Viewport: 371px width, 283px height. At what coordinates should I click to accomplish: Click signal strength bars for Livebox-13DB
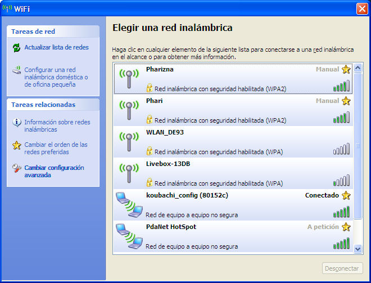point(341,180)
